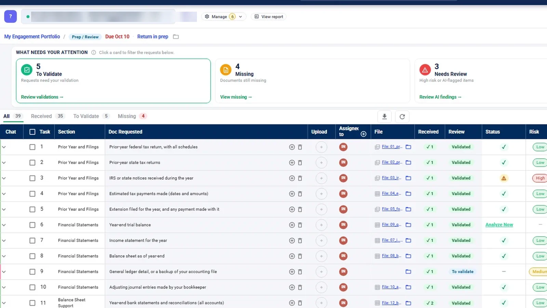This screenshot has width=547, height=308.
Task: Check the box for task 9
Action: point(32,272)
